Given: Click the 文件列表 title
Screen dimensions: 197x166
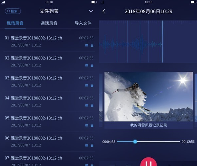Looking at the screenshot, I should [49, 11].
